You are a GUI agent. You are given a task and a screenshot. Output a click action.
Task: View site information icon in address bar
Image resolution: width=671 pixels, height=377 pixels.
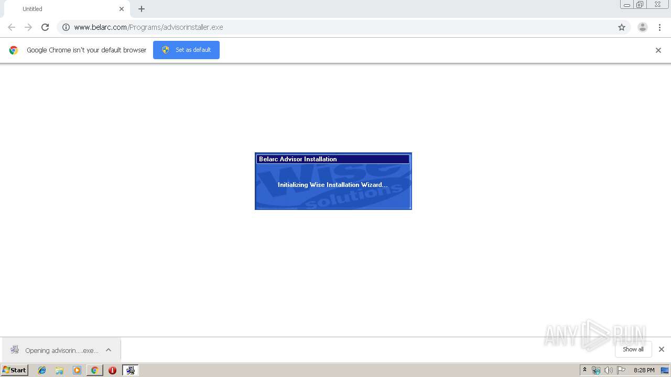tap(66, 27)
